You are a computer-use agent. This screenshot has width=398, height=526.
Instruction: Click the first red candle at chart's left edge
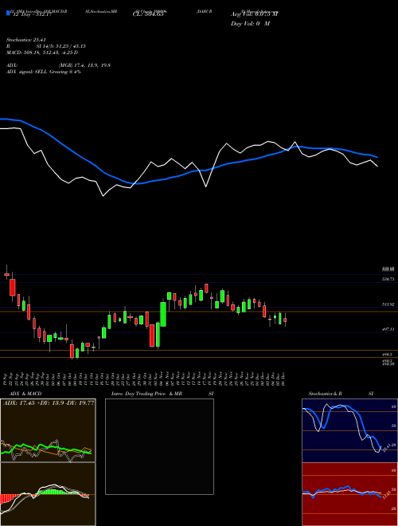[6, 274]
